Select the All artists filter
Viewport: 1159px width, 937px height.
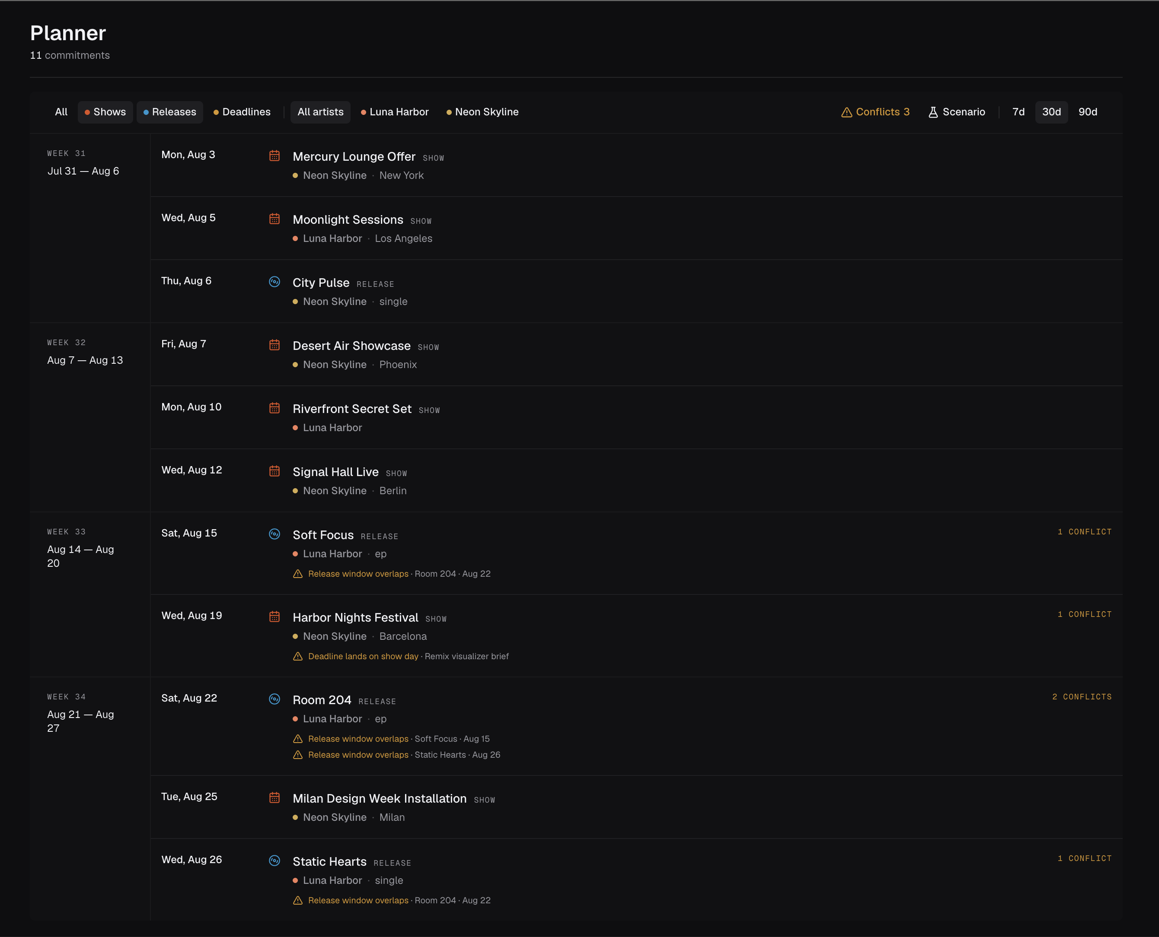click(320, 112)
